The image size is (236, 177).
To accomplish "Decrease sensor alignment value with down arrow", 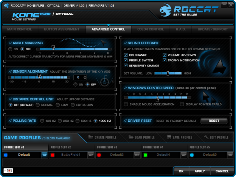I will tap(85, 79).
